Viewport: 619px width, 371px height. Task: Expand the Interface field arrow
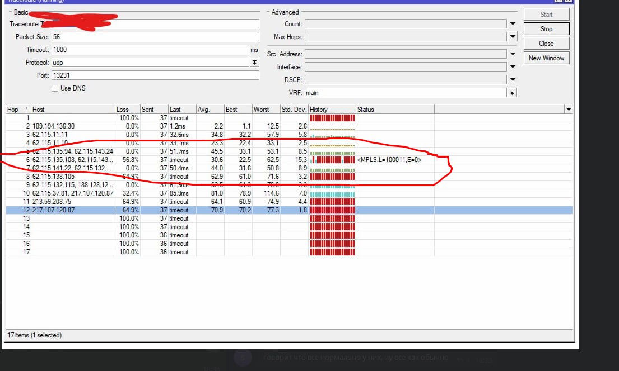pos(513,67)
